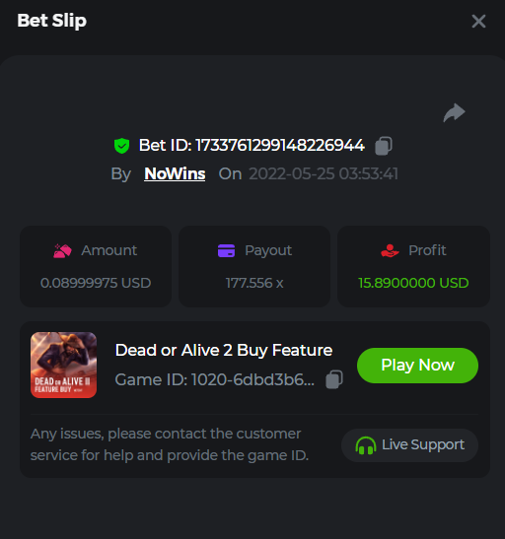Open Live Support chat

(409, 445)
